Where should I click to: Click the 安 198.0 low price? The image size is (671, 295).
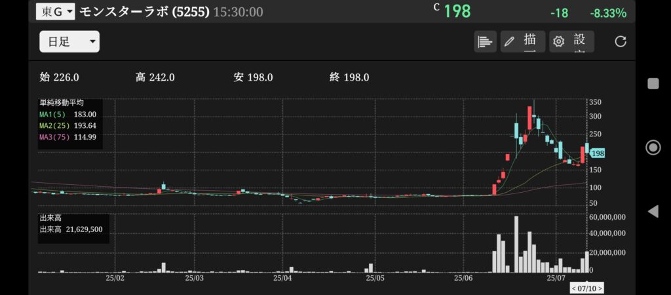click(254, 77)
